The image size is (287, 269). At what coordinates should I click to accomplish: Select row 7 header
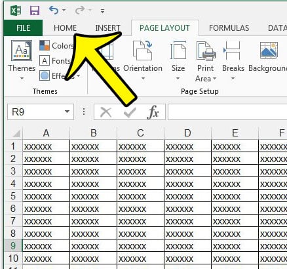13,221
